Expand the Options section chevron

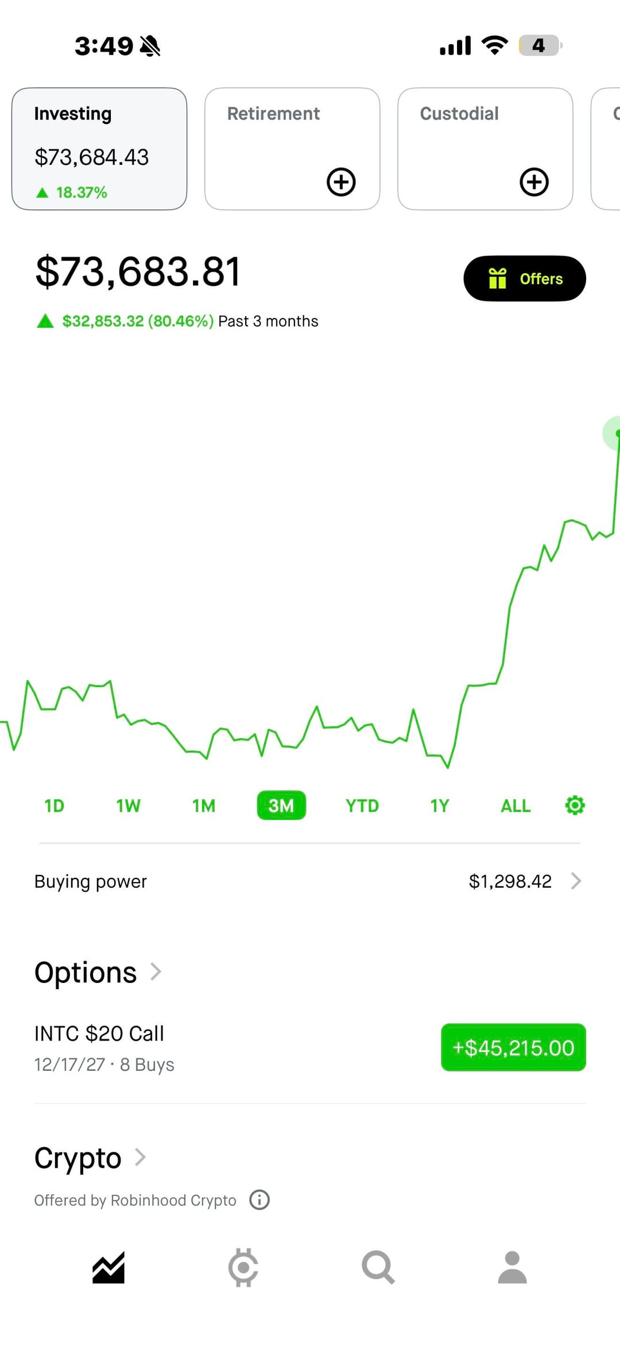tap(156, 971)
